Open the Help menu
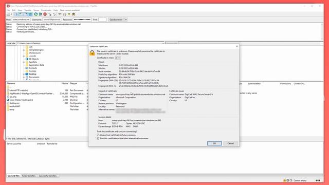 coord(56,10)
